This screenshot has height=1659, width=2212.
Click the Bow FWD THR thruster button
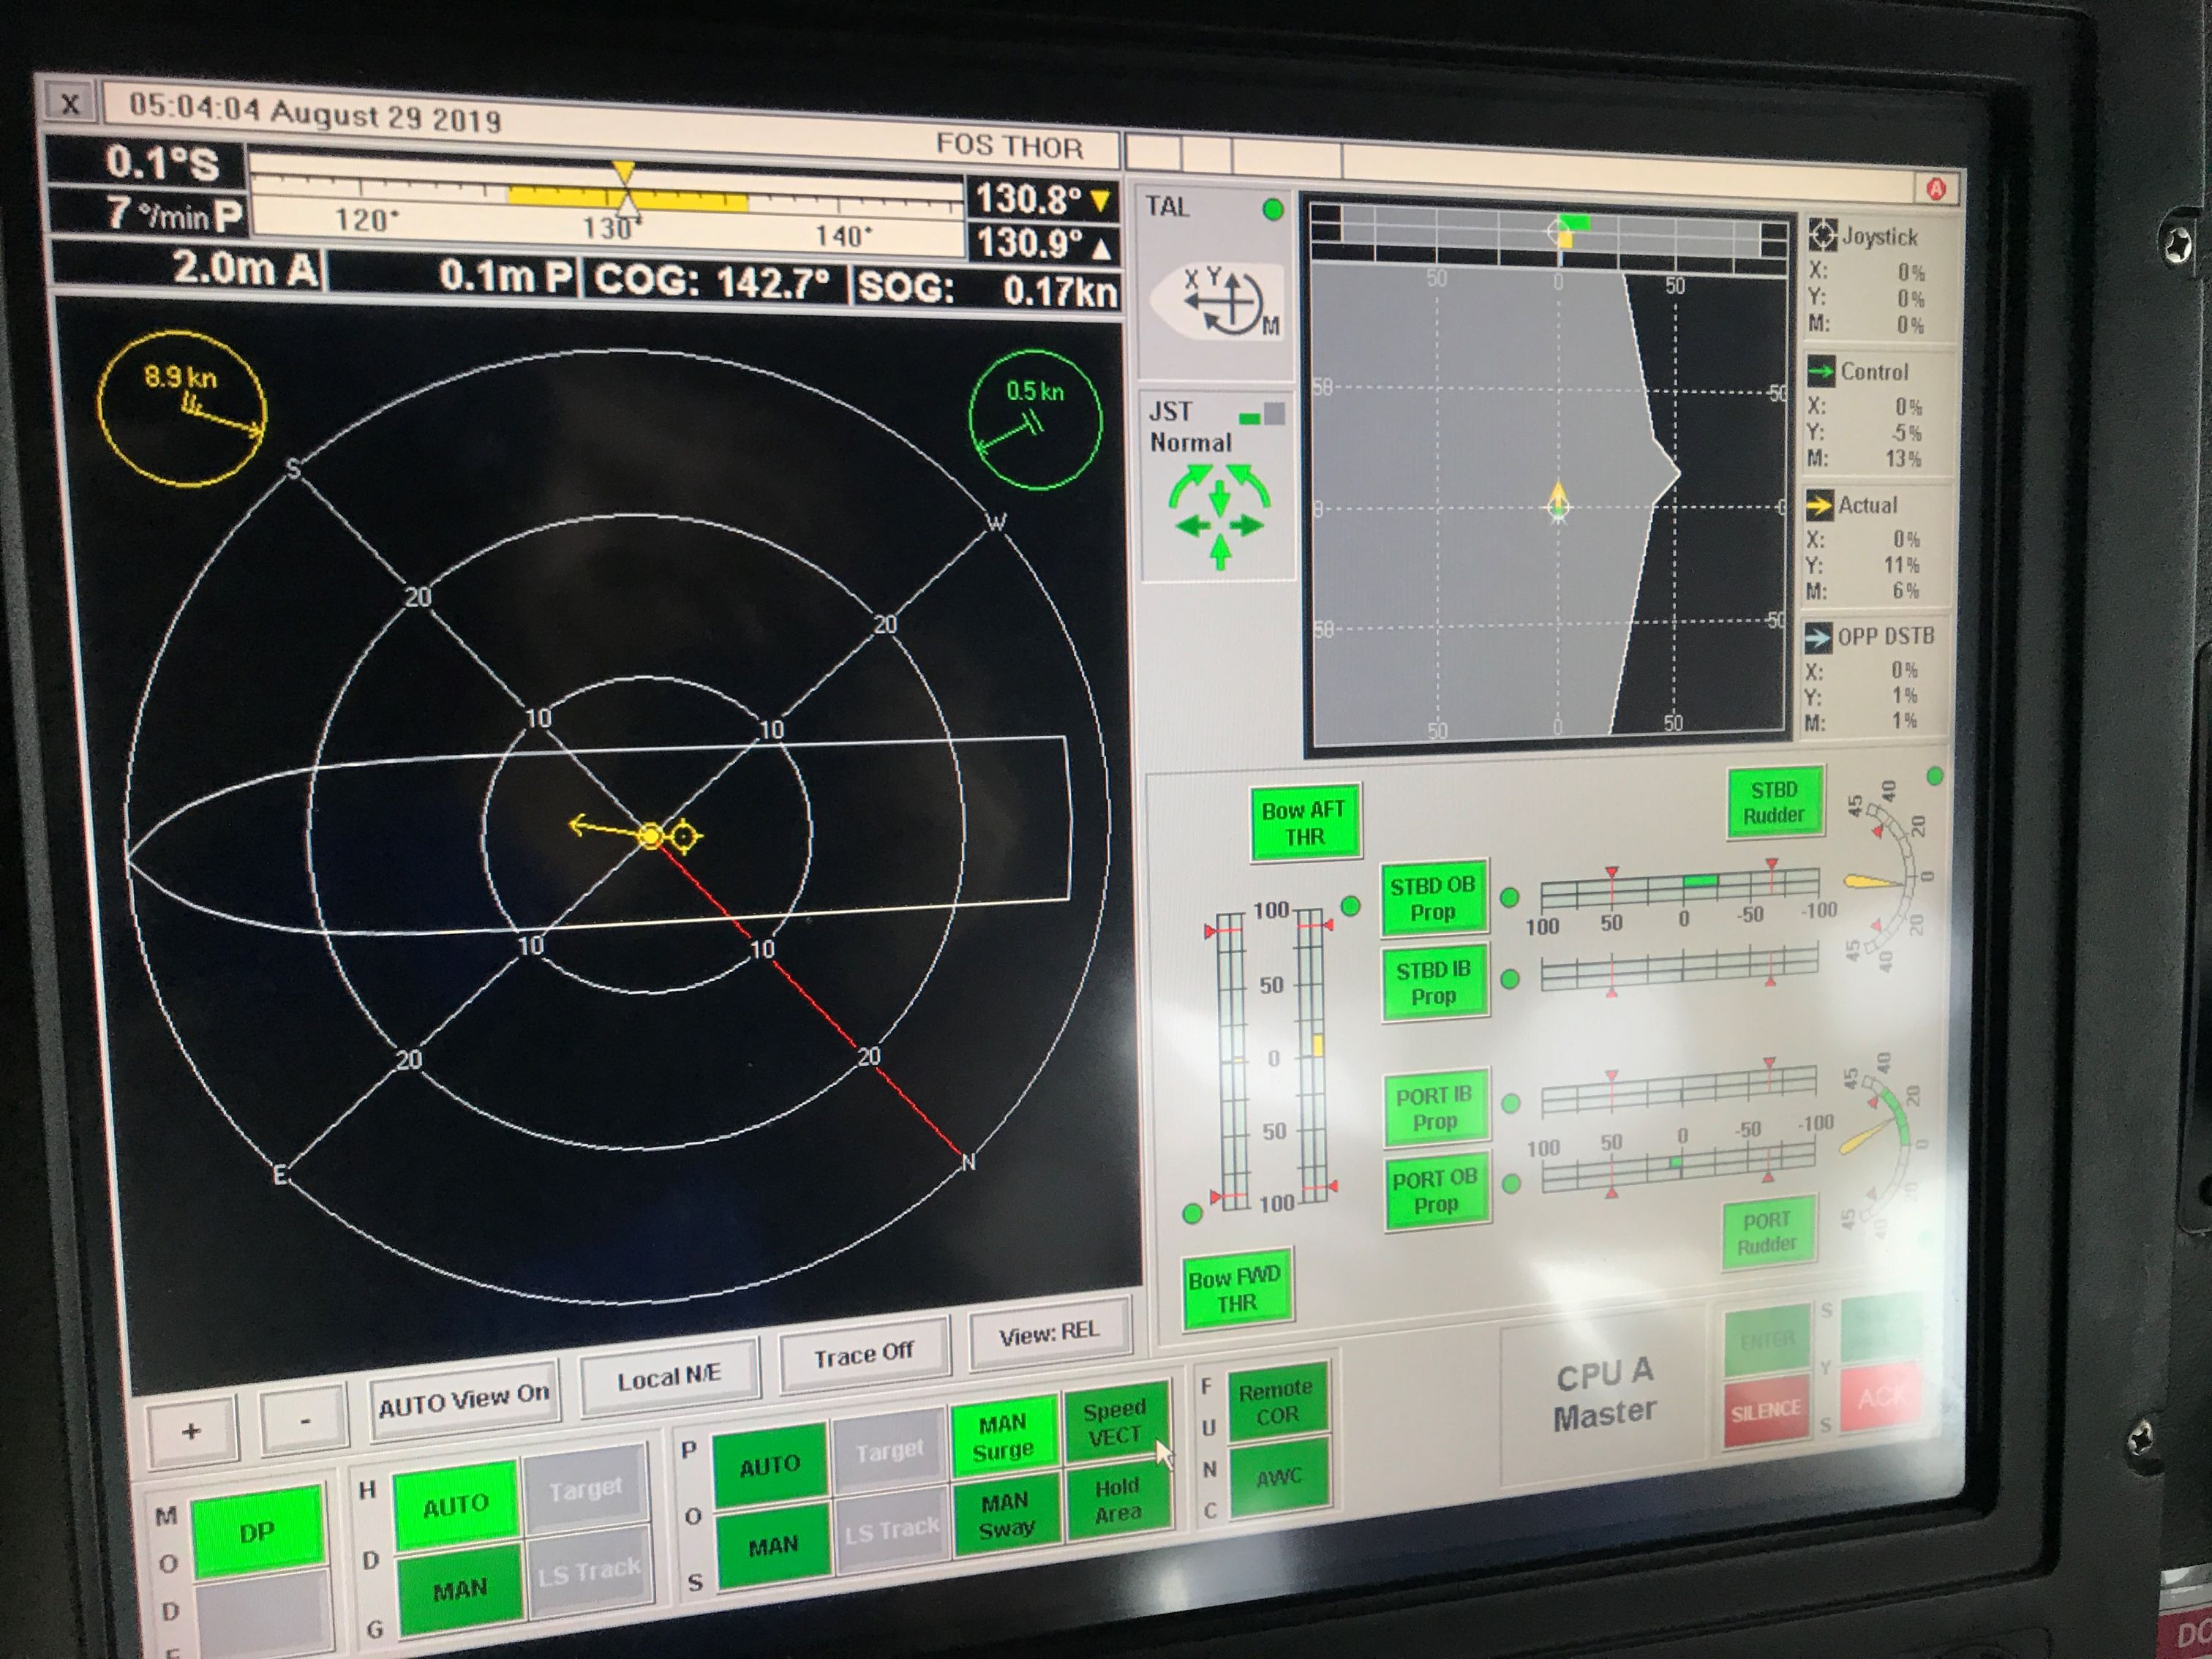(1236, 1290)
